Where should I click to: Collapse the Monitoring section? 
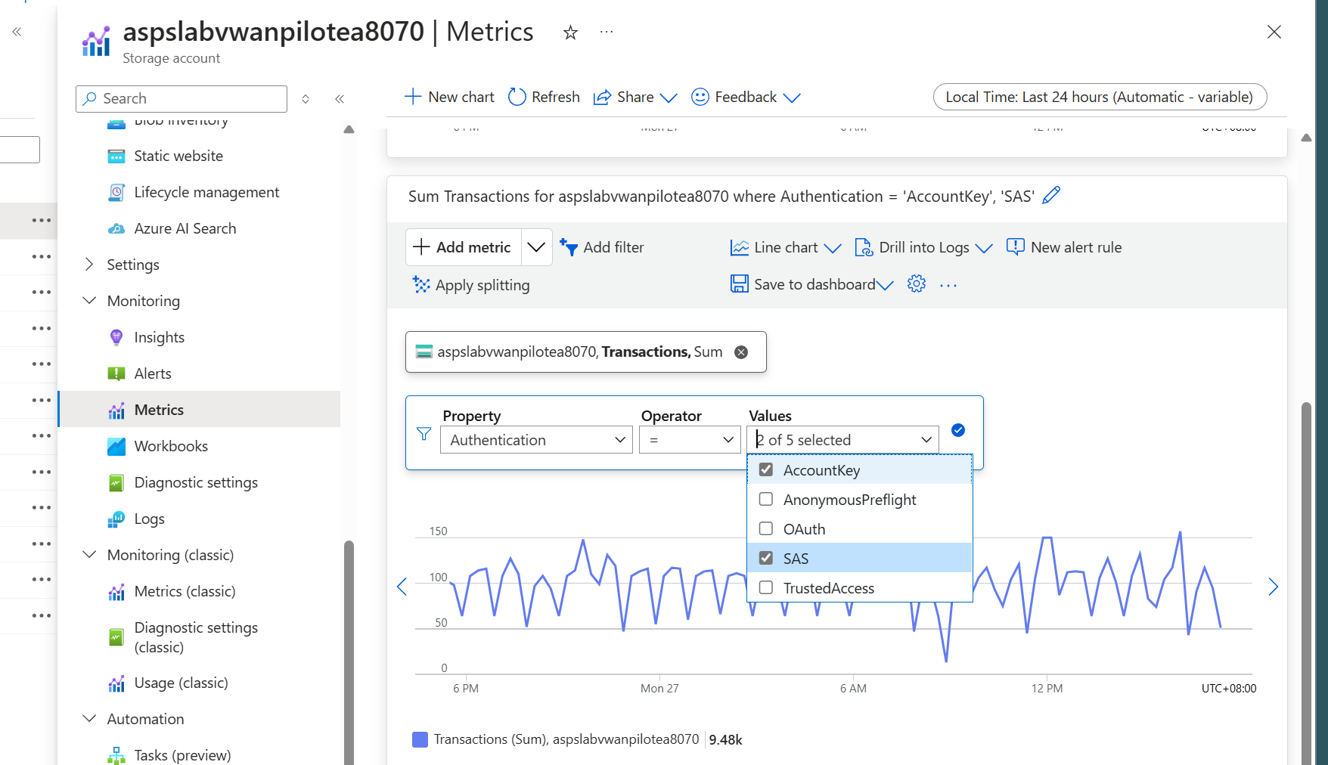point(89,300)
